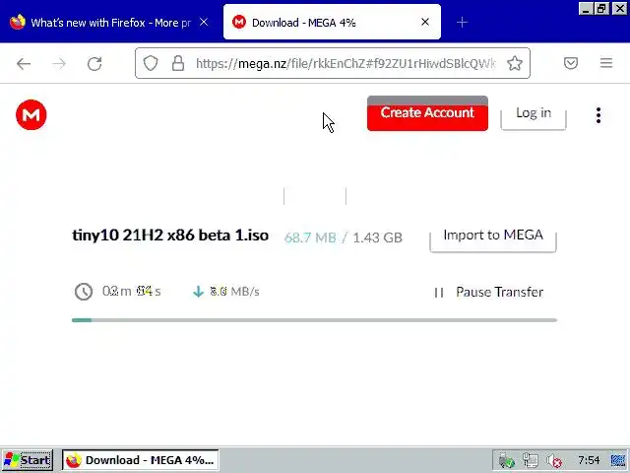Image resolution: width=630 pixels, height=473 pixels.
Task: Click the 68.7 MB downloaded amount
Action: (310, 237)
